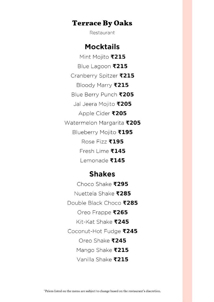Click Double Black Choco item

click(x=102, y=203)
